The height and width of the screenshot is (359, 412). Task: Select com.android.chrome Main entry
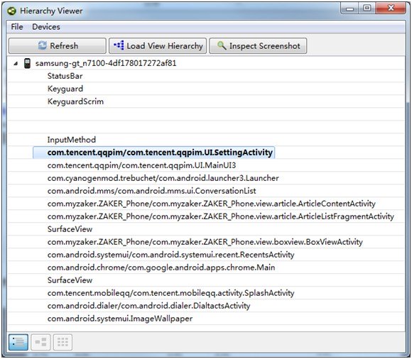[x=161, y=267]
